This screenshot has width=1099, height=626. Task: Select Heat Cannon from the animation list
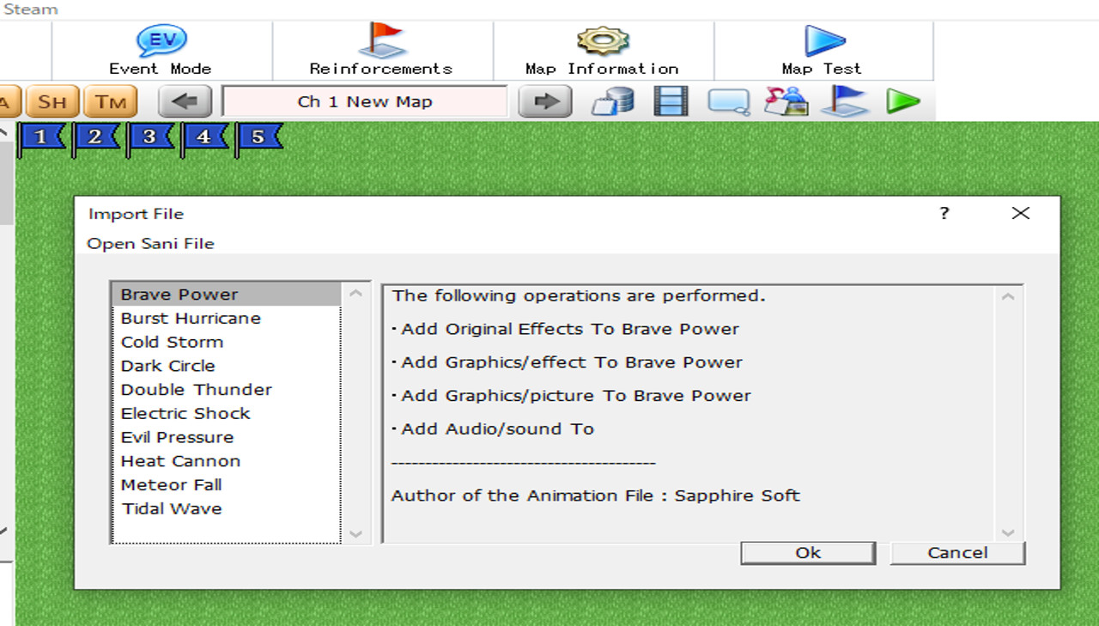point(180,461)
